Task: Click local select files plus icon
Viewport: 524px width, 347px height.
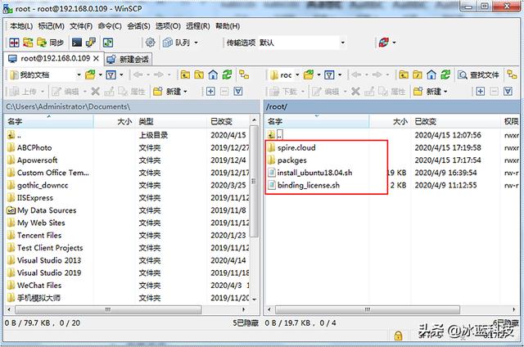Action: pos(210,92)
